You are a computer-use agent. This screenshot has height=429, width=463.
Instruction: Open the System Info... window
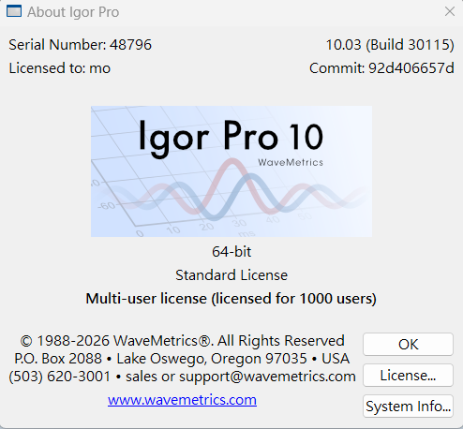tap(408, 406)
